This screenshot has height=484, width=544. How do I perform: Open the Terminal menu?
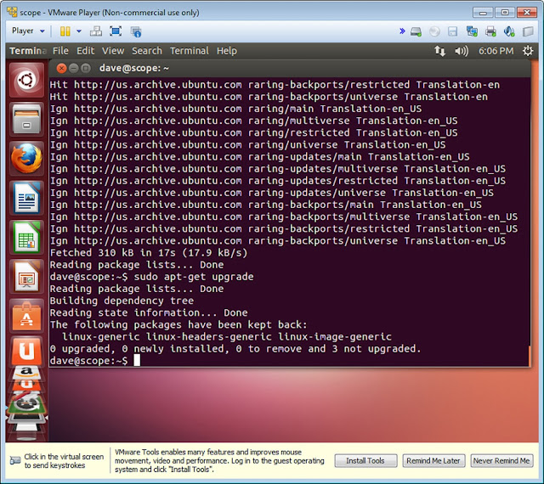pos(190,51)
